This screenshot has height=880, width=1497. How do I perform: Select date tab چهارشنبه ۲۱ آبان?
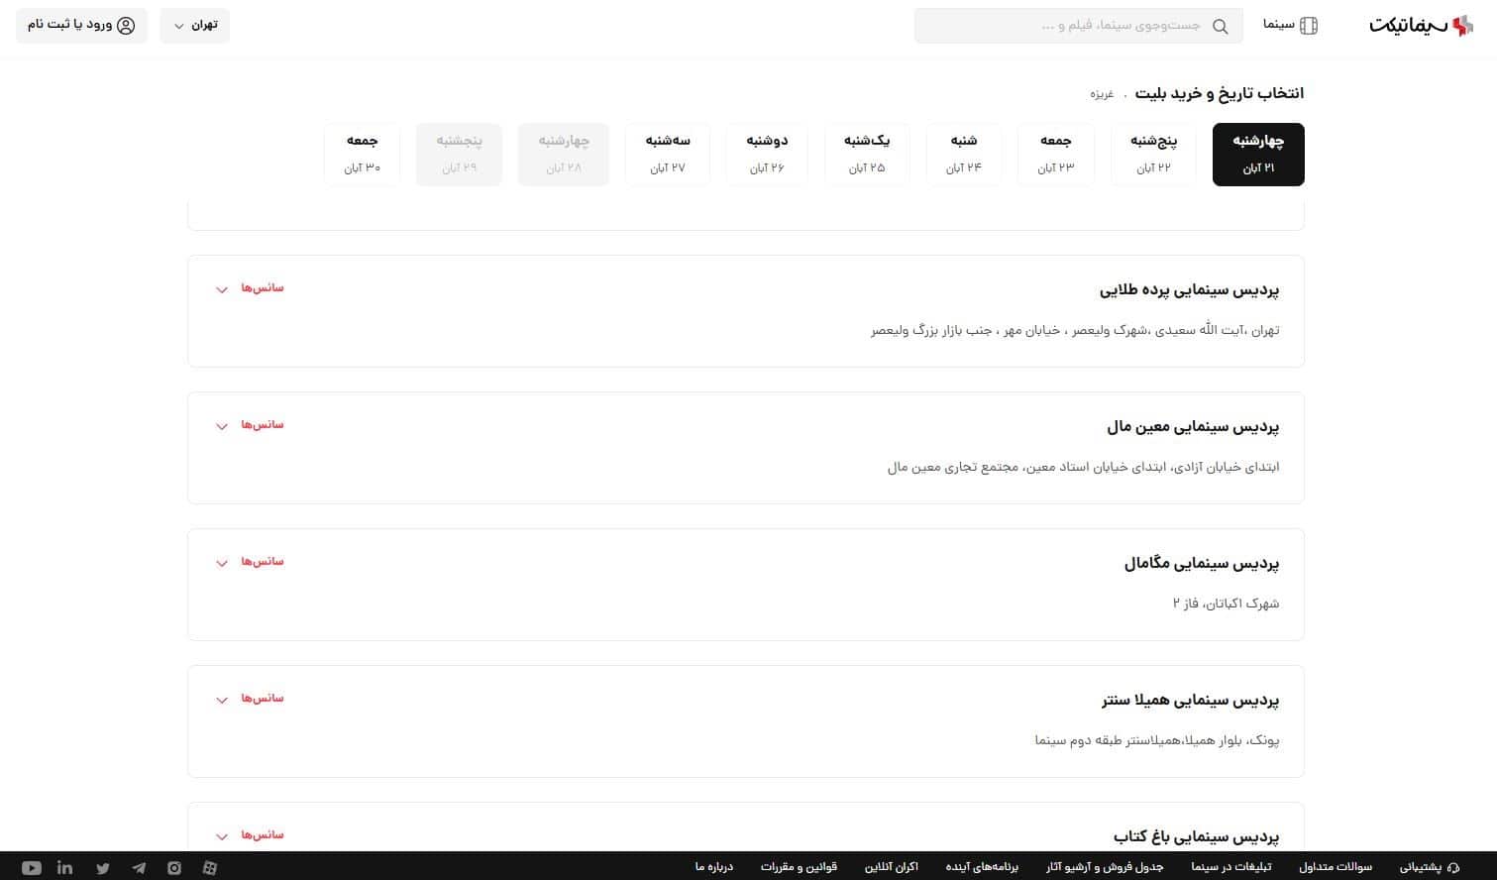pyautogui.click(x=1258, y=155)
